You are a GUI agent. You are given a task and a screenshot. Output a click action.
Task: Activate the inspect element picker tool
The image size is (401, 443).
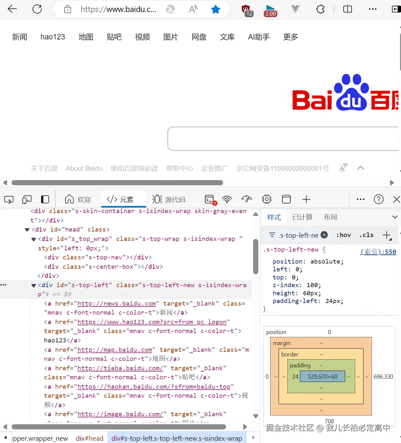pos(9,200)
